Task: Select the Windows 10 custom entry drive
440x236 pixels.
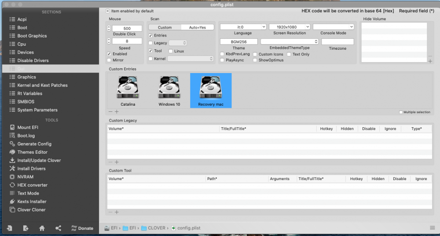Action: pyautogui.click(x=169, y=91)
